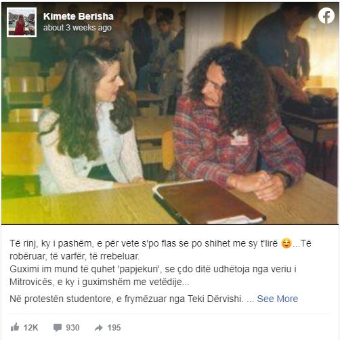
Task: Click the 'about 3 weeks ago' timestamp
Action: 77,28
